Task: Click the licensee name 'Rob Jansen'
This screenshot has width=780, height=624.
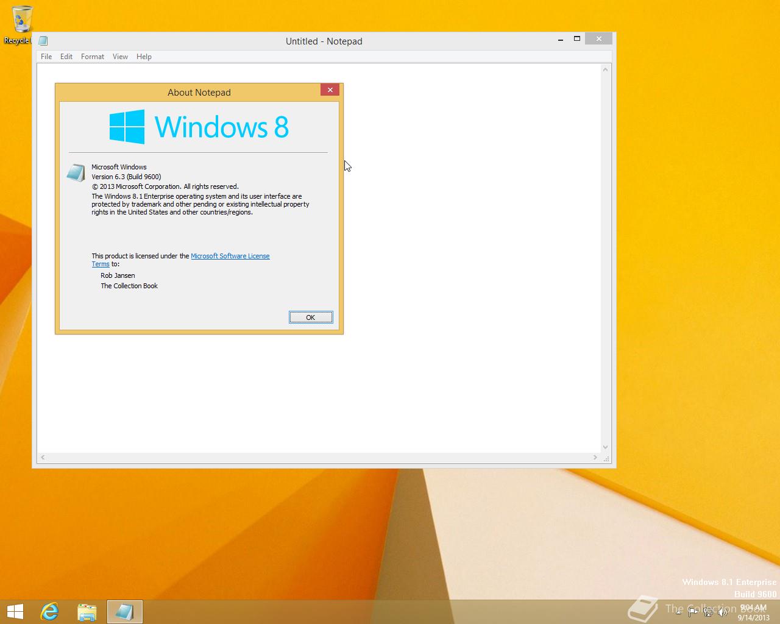Action: click(x=118, y=275)
